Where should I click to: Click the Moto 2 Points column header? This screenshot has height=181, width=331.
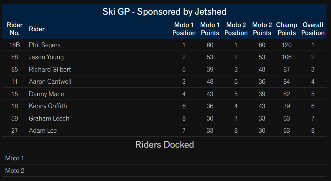click(262, 29)
